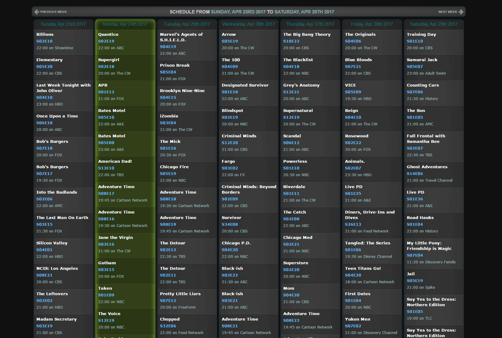Open The Voice episode S12E19
The height and width of the screenshot is (338, 502).
[x=106, y=321]
